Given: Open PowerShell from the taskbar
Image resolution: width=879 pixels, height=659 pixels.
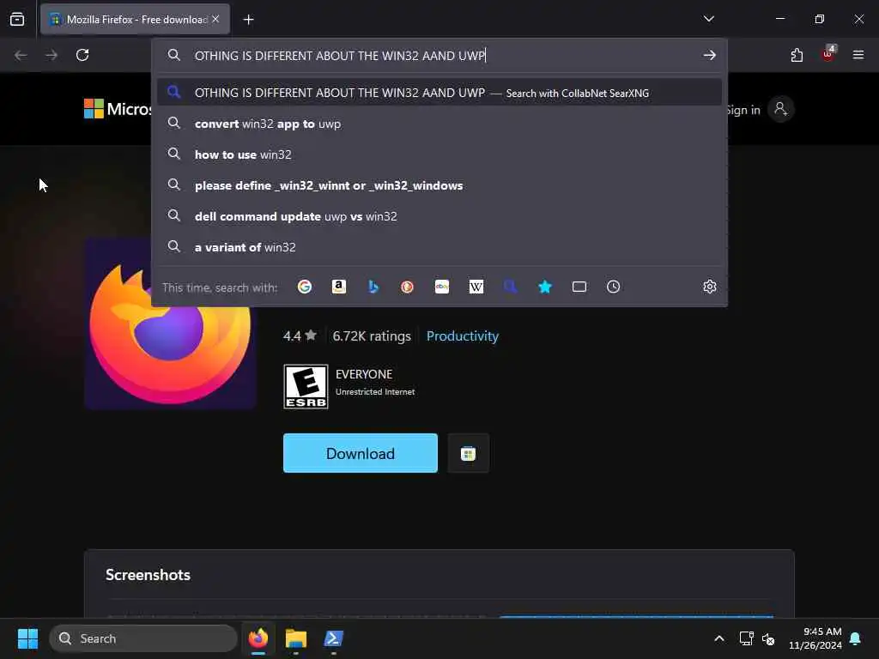Looking at the screenshot, I should [334, 638].
